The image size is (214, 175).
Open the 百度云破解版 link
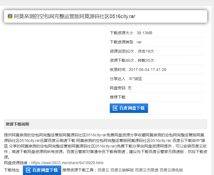pyautogui.click(x=122, y=170)
